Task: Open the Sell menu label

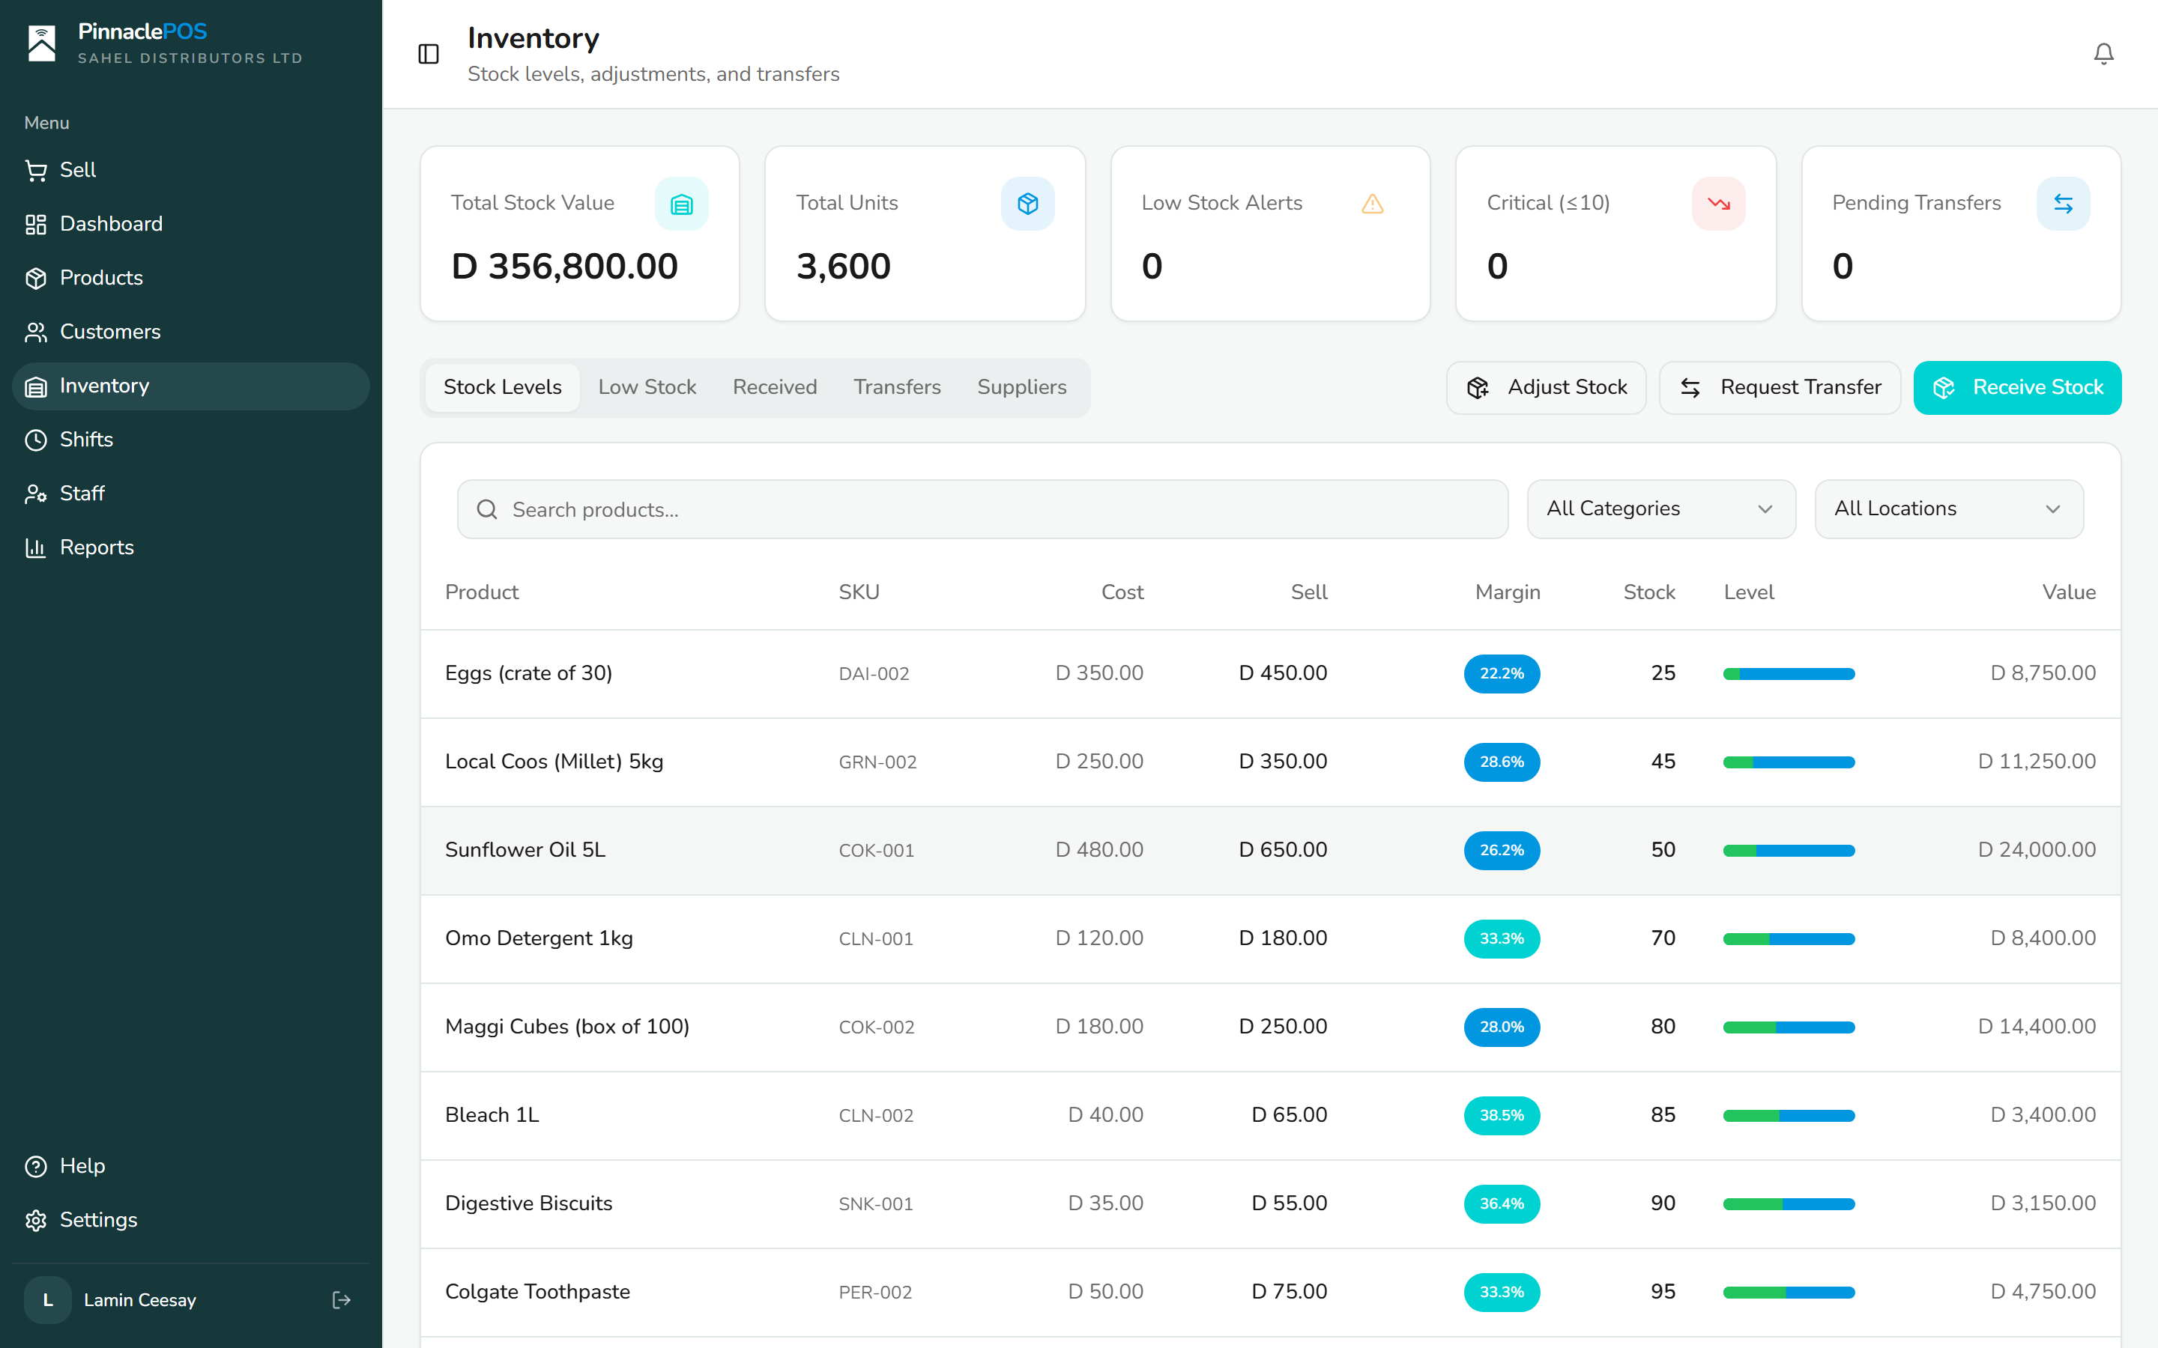Action: 78,170
